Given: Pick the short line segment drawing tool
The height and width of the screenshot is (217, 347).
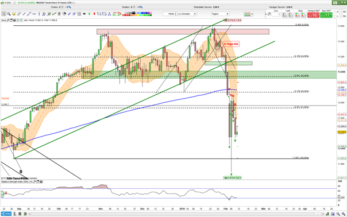Looking at the screenshot, I should (x=24, y=14).
